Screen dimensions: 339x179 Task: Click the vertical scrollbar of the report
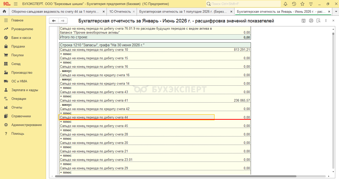pos(333,100)
